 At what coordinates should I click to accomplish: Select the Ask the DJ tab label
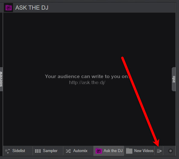113,151
